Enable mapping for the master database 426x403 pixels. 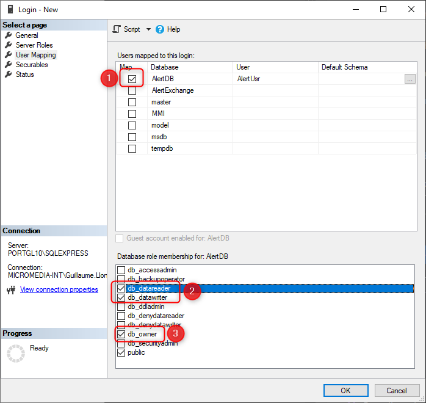[132, 102]
